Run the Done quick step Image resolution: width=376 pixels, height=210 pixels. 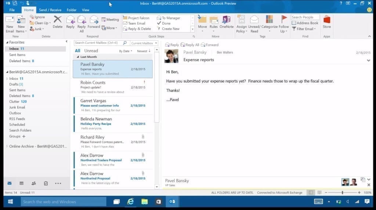(163, 23)
